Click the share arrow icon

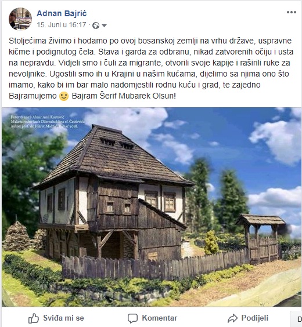pyautogui.click(x=233, y=318)
